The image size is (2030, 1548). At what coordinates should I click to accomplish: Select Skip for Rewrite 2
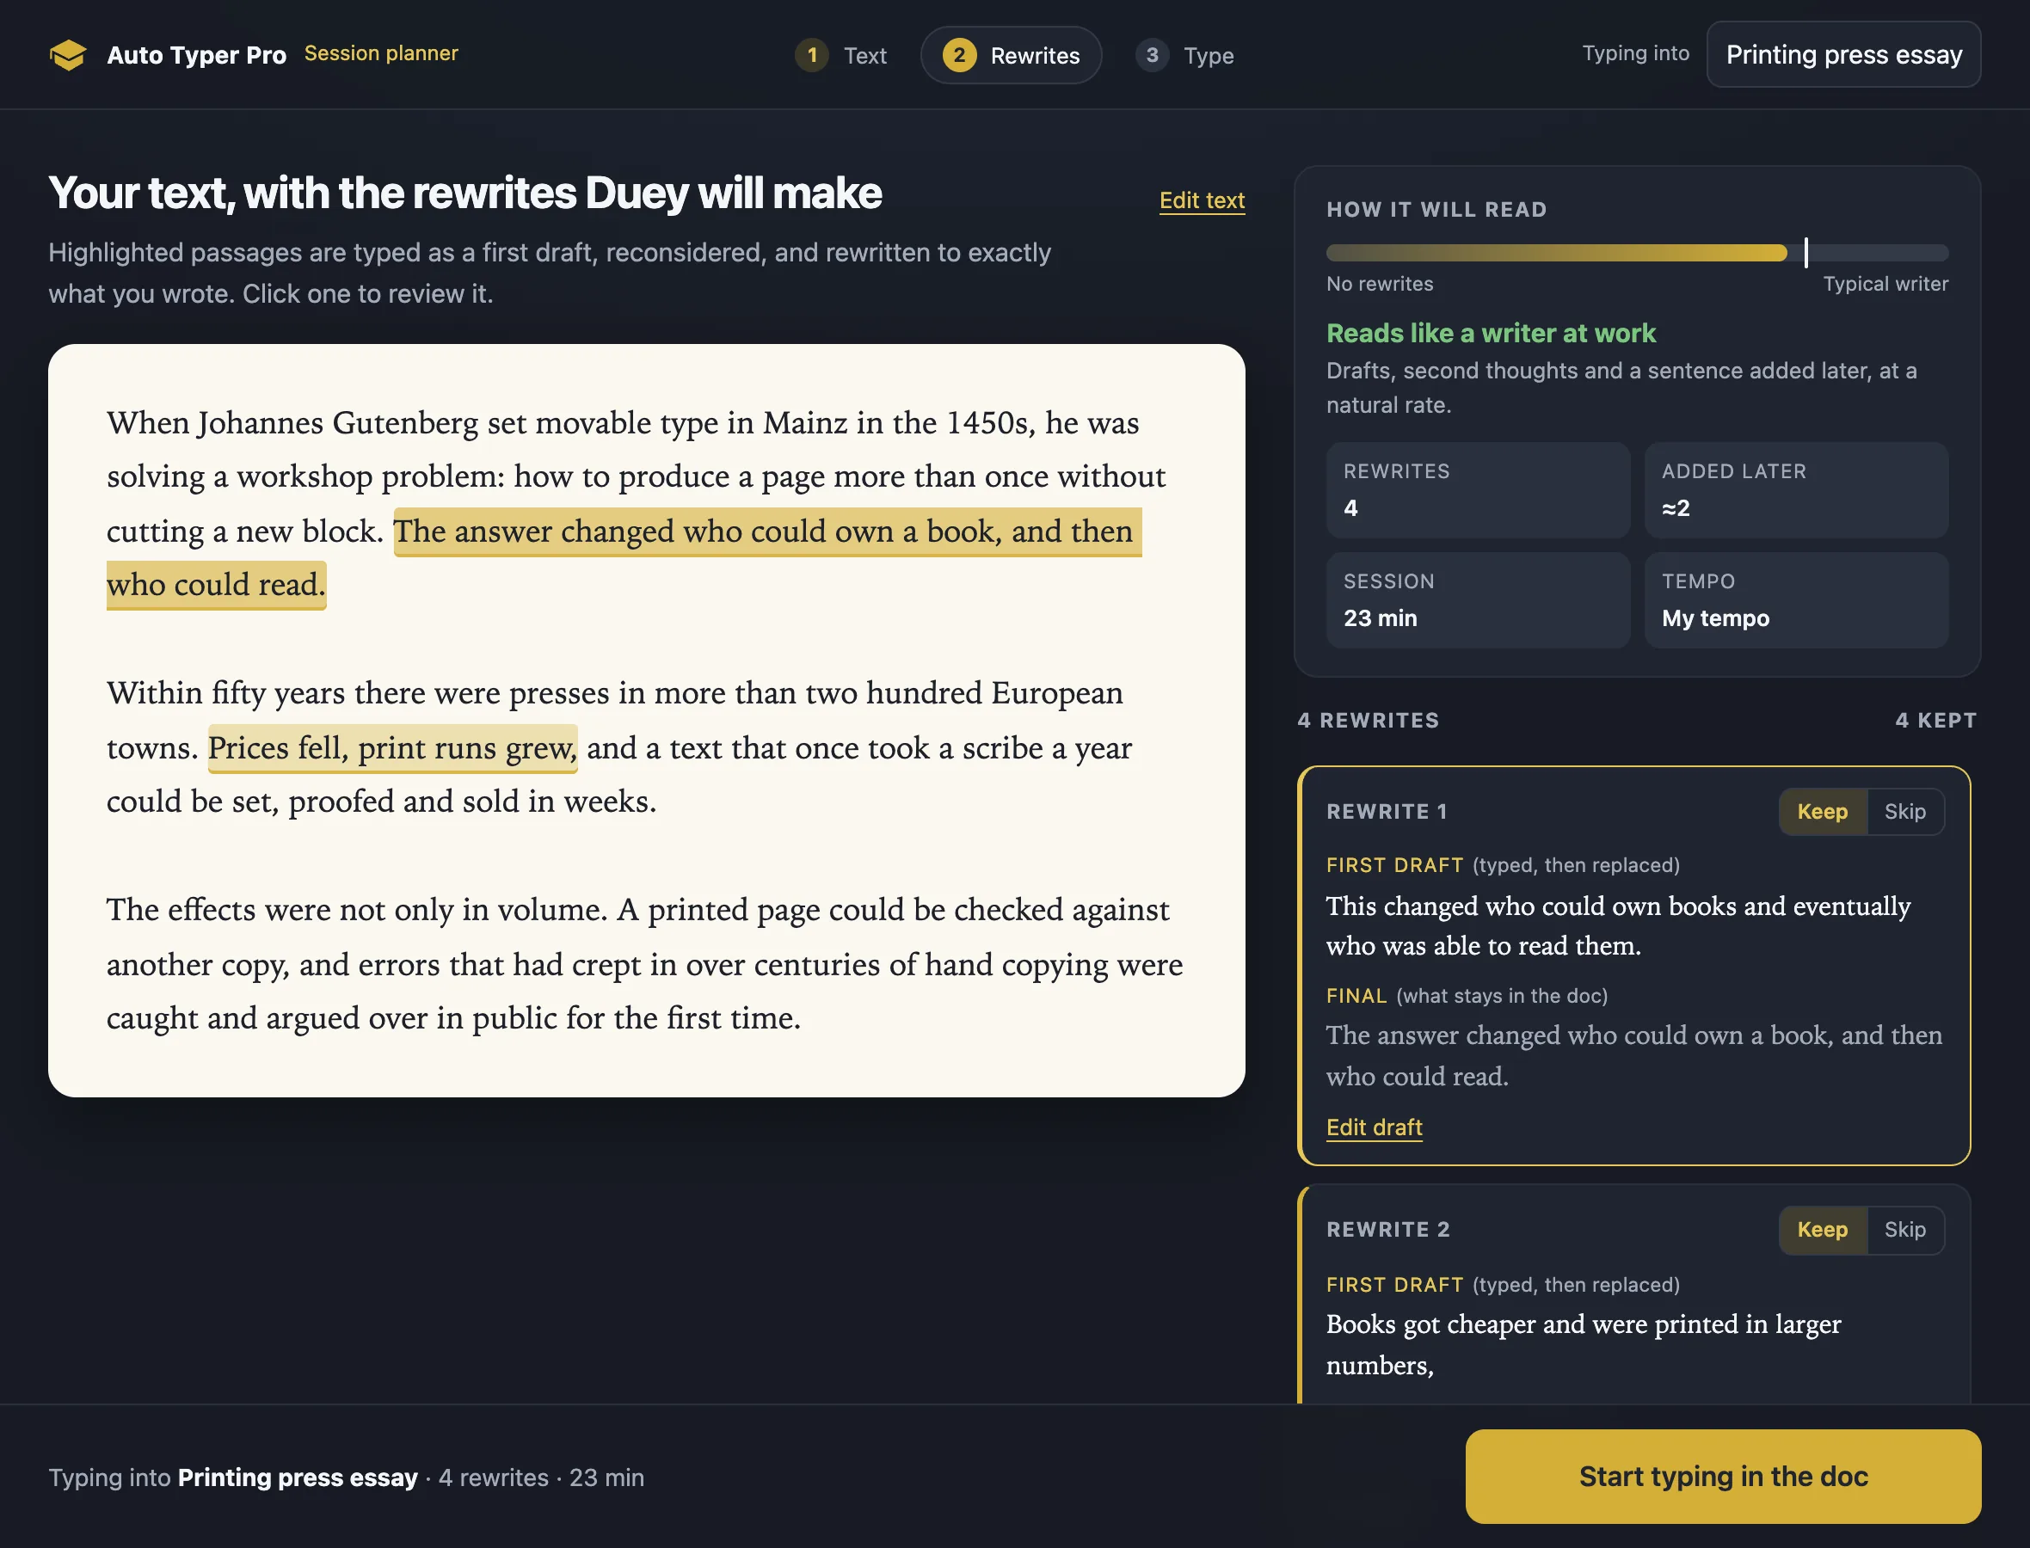[x=1904, y=1229]
